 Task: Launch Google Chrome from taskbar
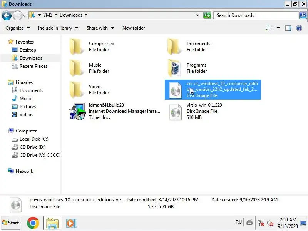click(33, 223)
